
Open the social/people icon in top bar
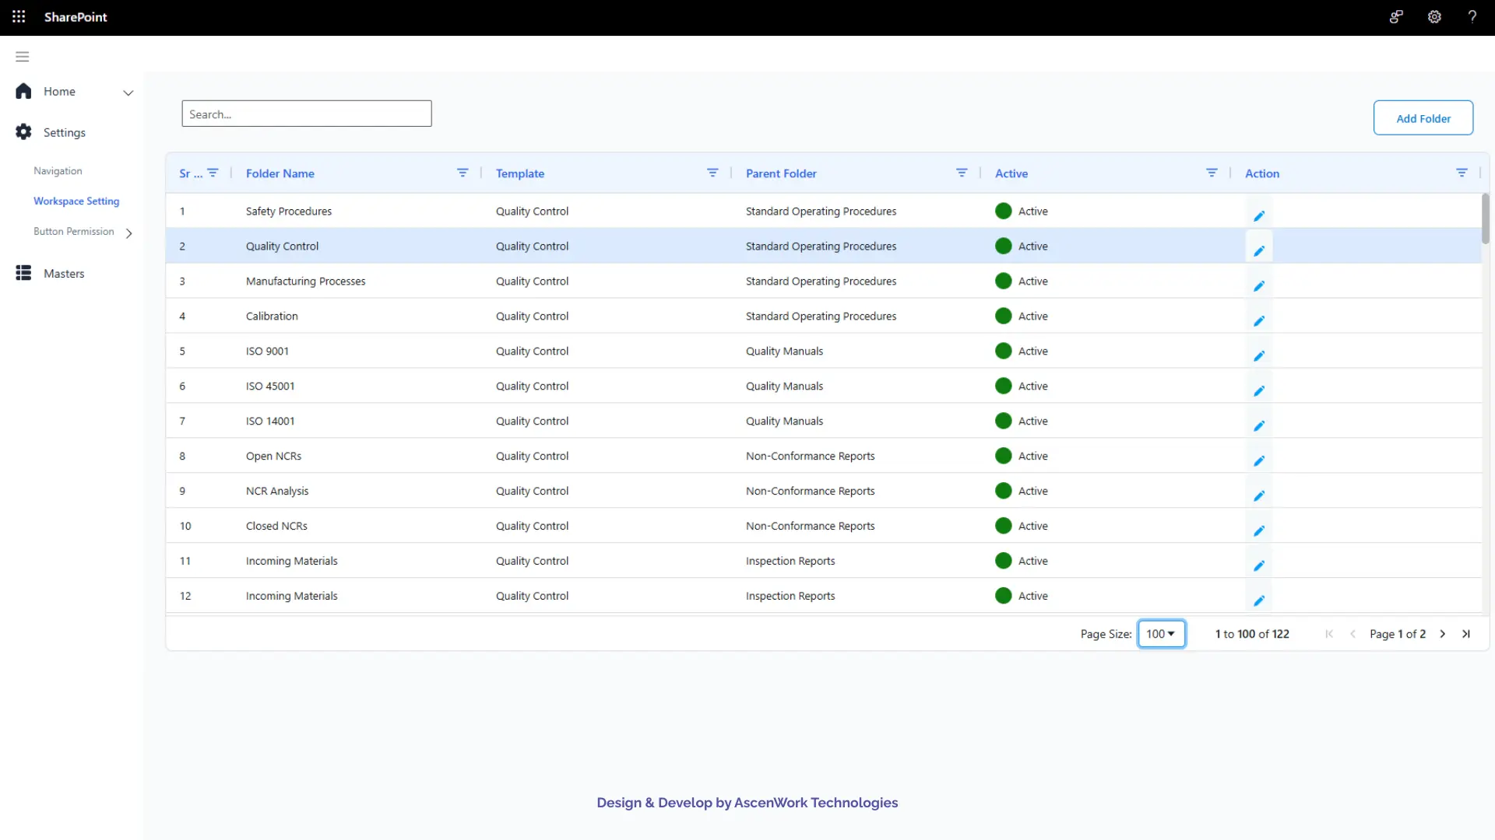pos(1396,16)
